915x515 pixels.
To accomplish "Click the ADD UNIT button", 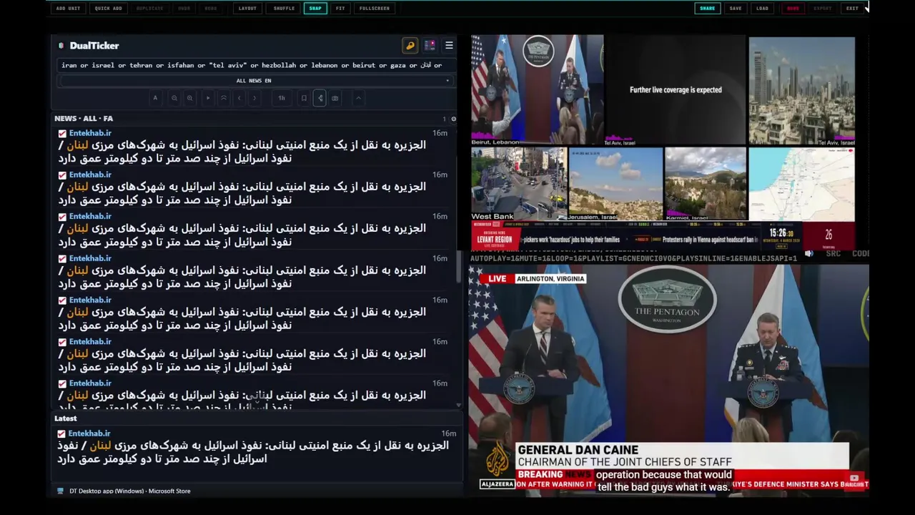I will pyautogui.click(x=68, y=9).
